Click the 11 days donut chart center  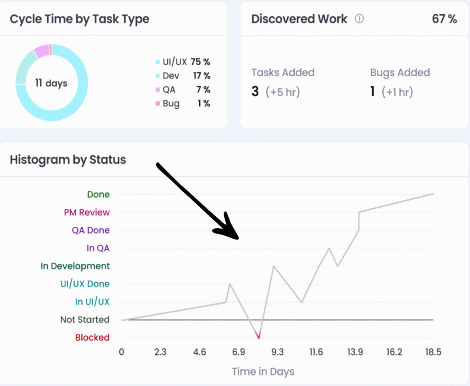[x=51, y=83]
